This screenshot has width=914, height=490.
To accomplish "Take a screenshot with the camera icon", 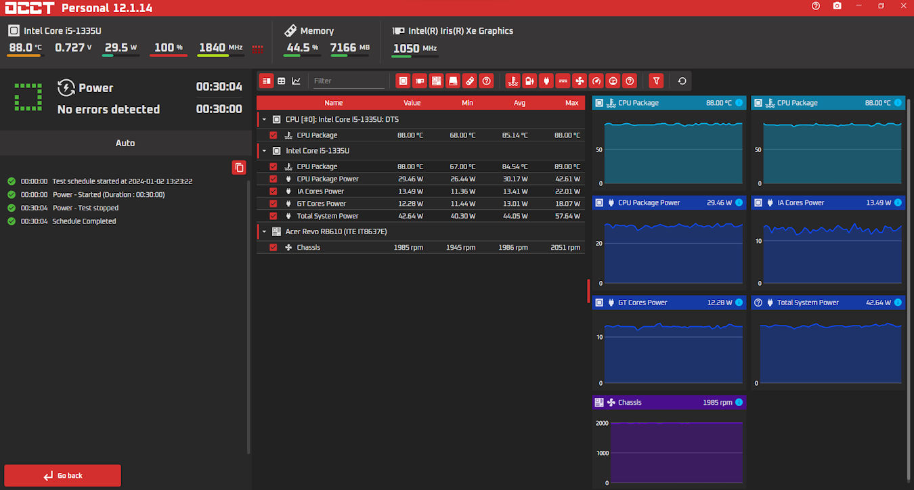I will click(837, 6).
